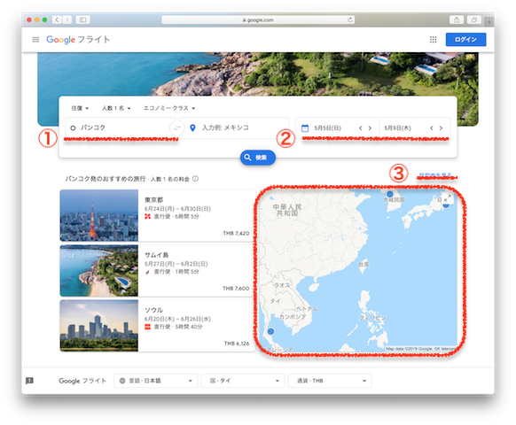Screen dimensions: 516x425
Task: Select return date 5月9日(木)
Action: tap(397, 127)
